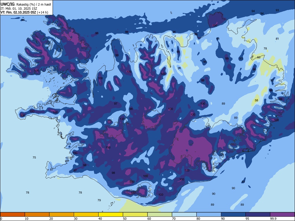The width and height of the screenshot is (295, 221).
Task: Click the purple legend swatch above 99.9
Action: [282, 215]
